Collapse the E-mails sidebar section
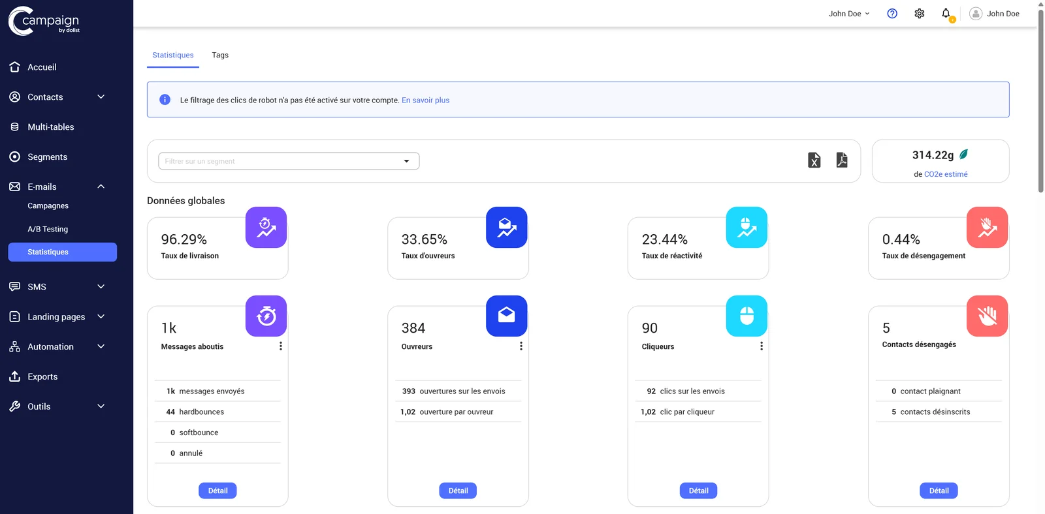This screenshot has height=514, width=1045. tap(101, 187)
